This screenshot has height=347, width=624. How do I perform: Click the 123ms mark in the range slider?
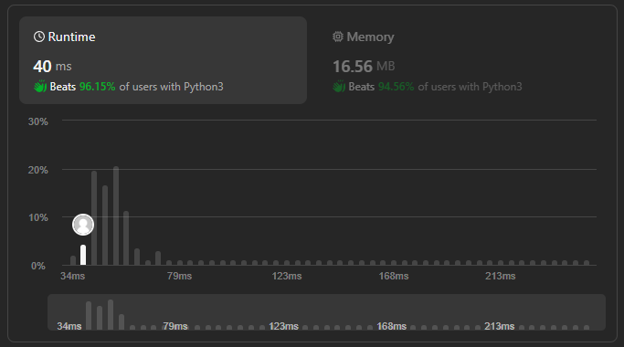283,326
